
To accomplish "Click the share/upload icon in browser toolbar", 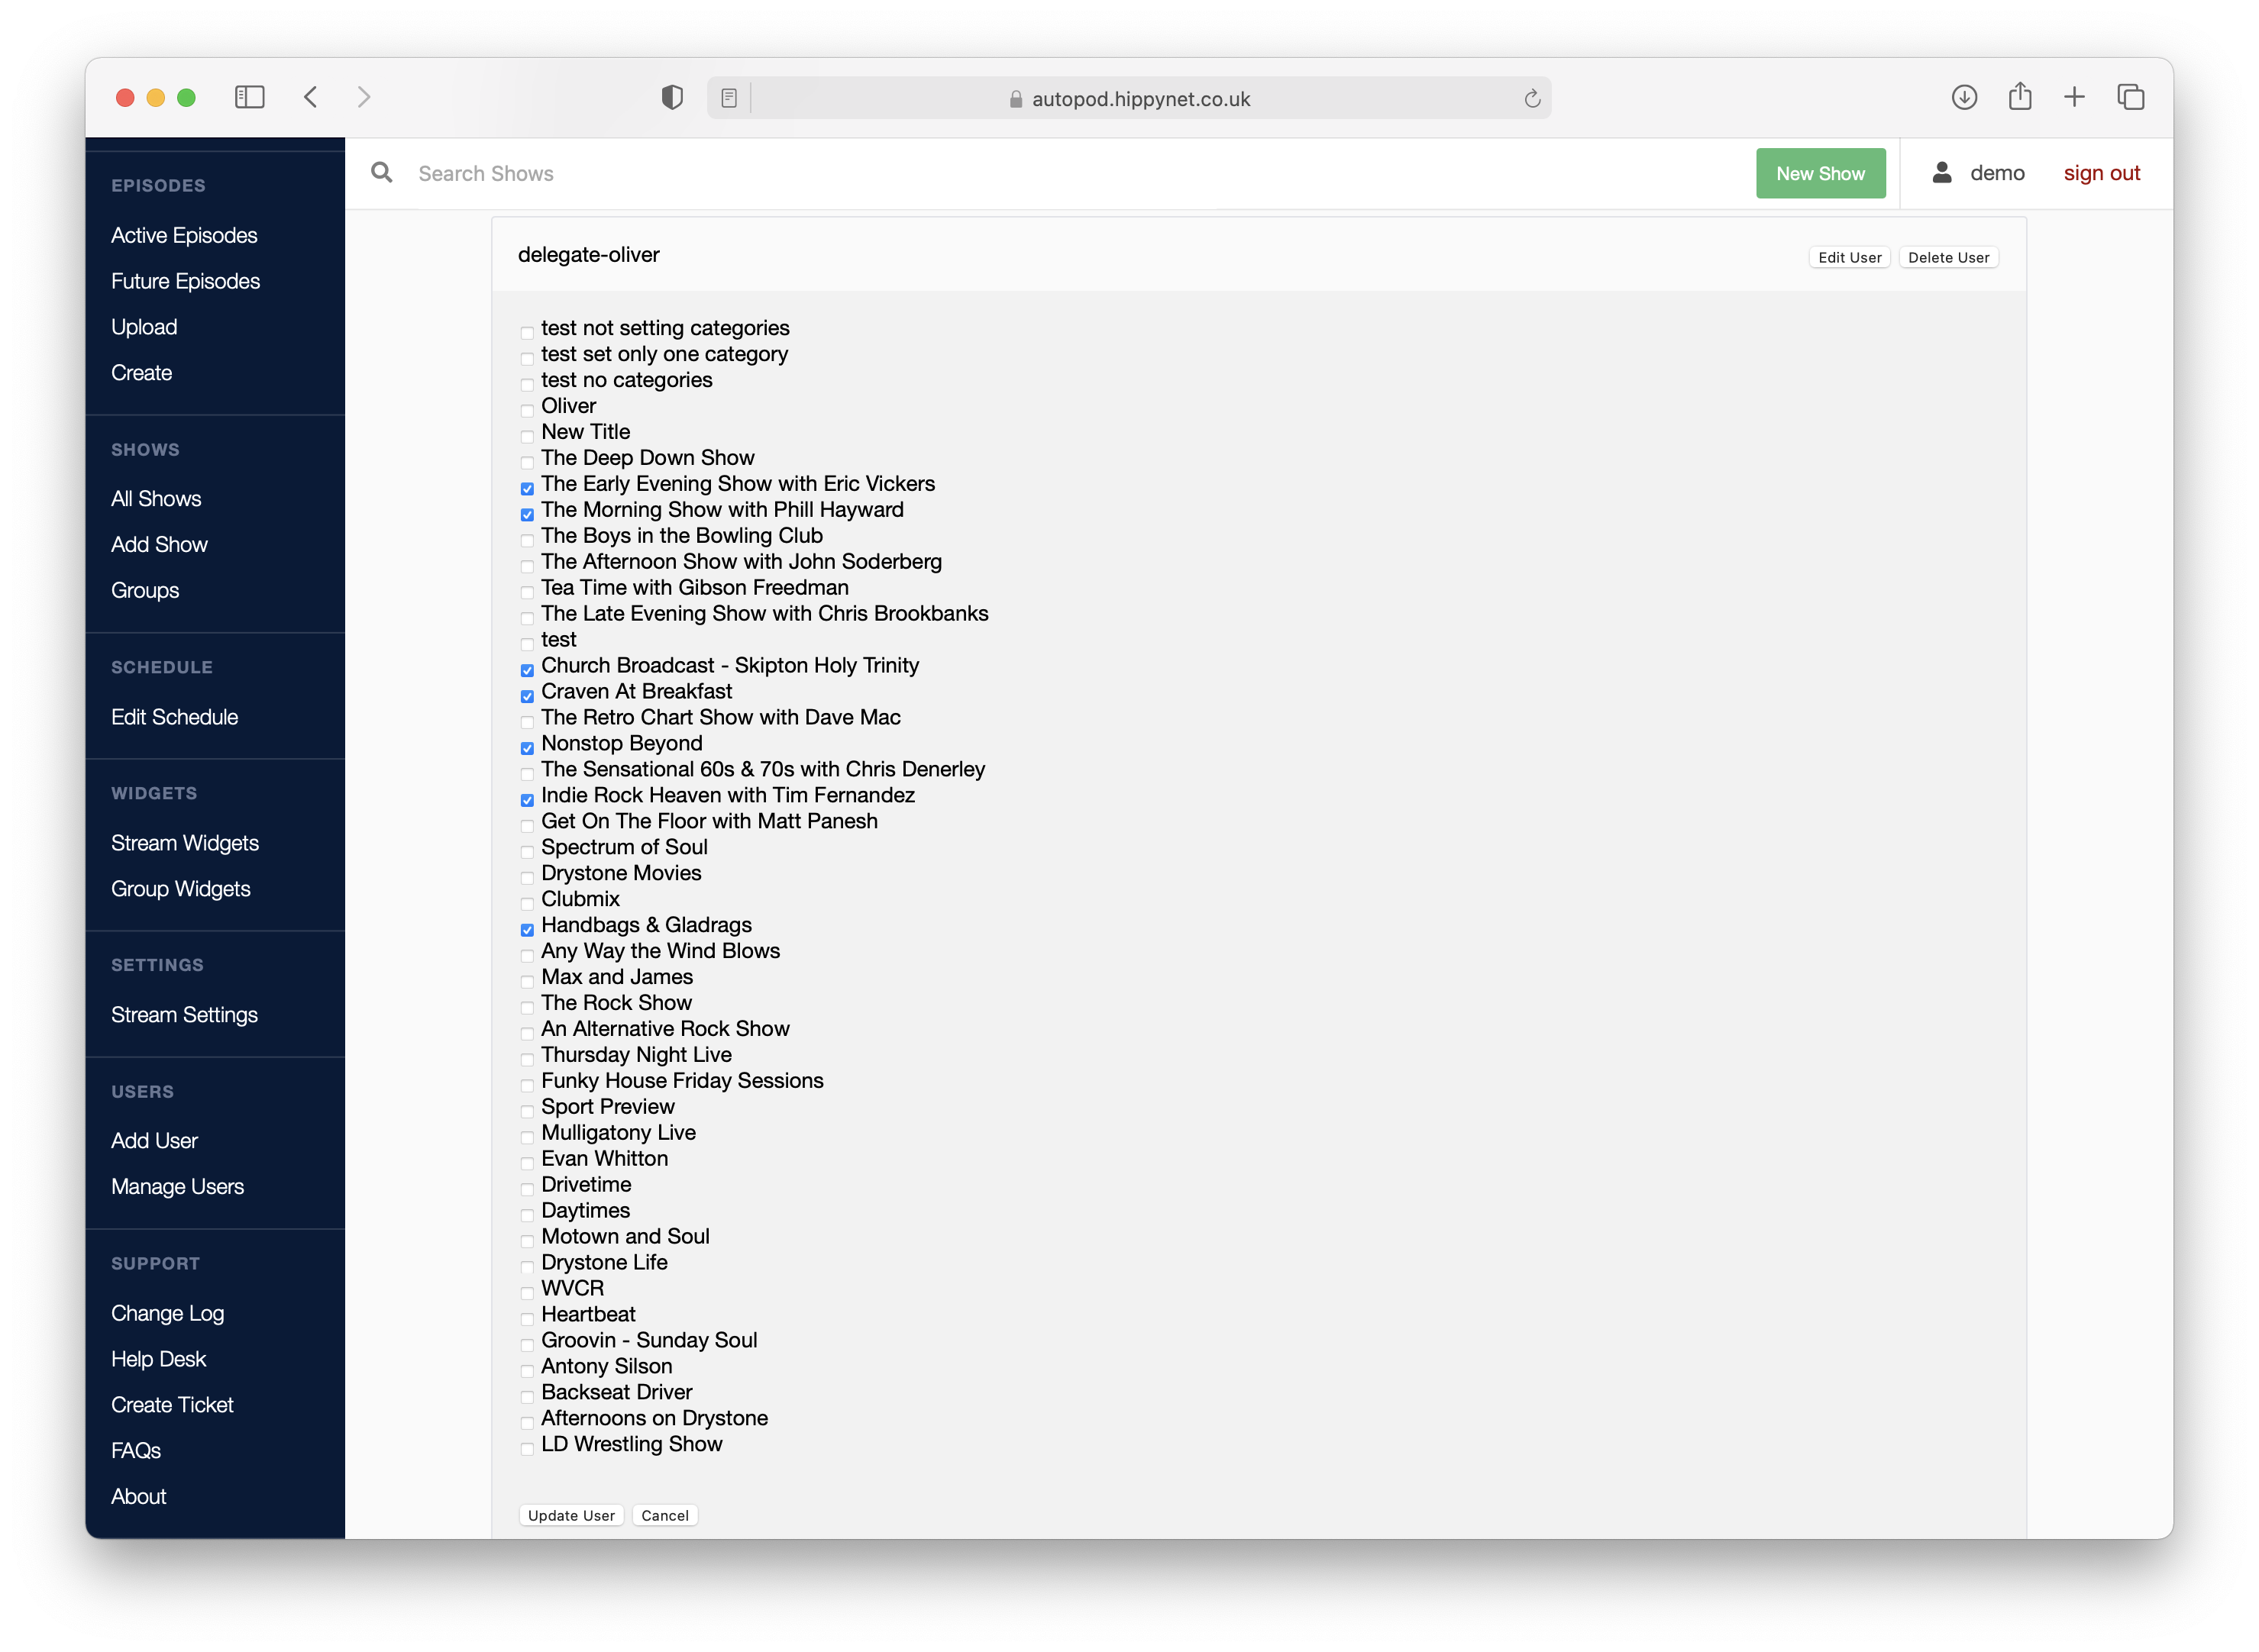I will pos(2021,96).
